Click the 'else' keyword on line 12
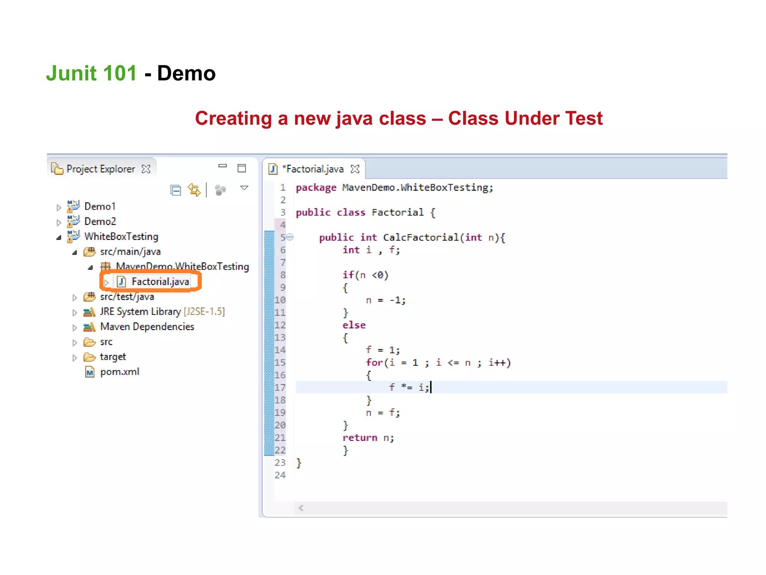 pos(354,325)
